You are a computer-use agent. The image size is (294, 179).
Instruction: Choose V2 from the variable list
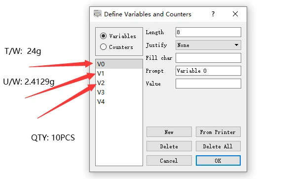(x=119, y=83)
